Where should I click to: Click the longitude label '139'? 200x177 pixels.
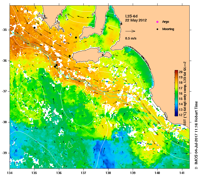[133, 173]
